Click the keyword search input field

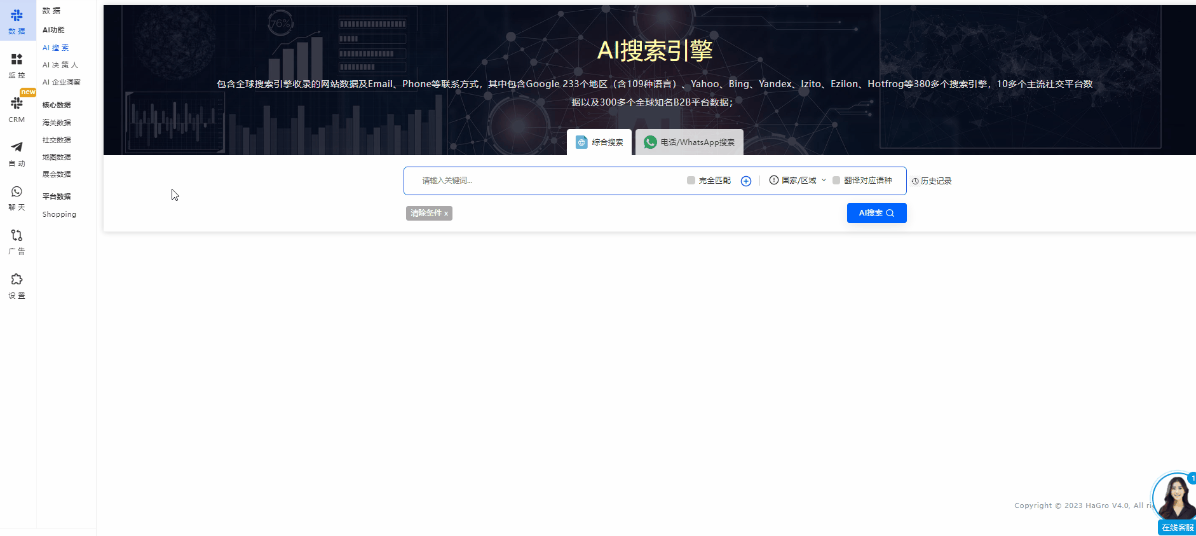click(x=547, y=181)
